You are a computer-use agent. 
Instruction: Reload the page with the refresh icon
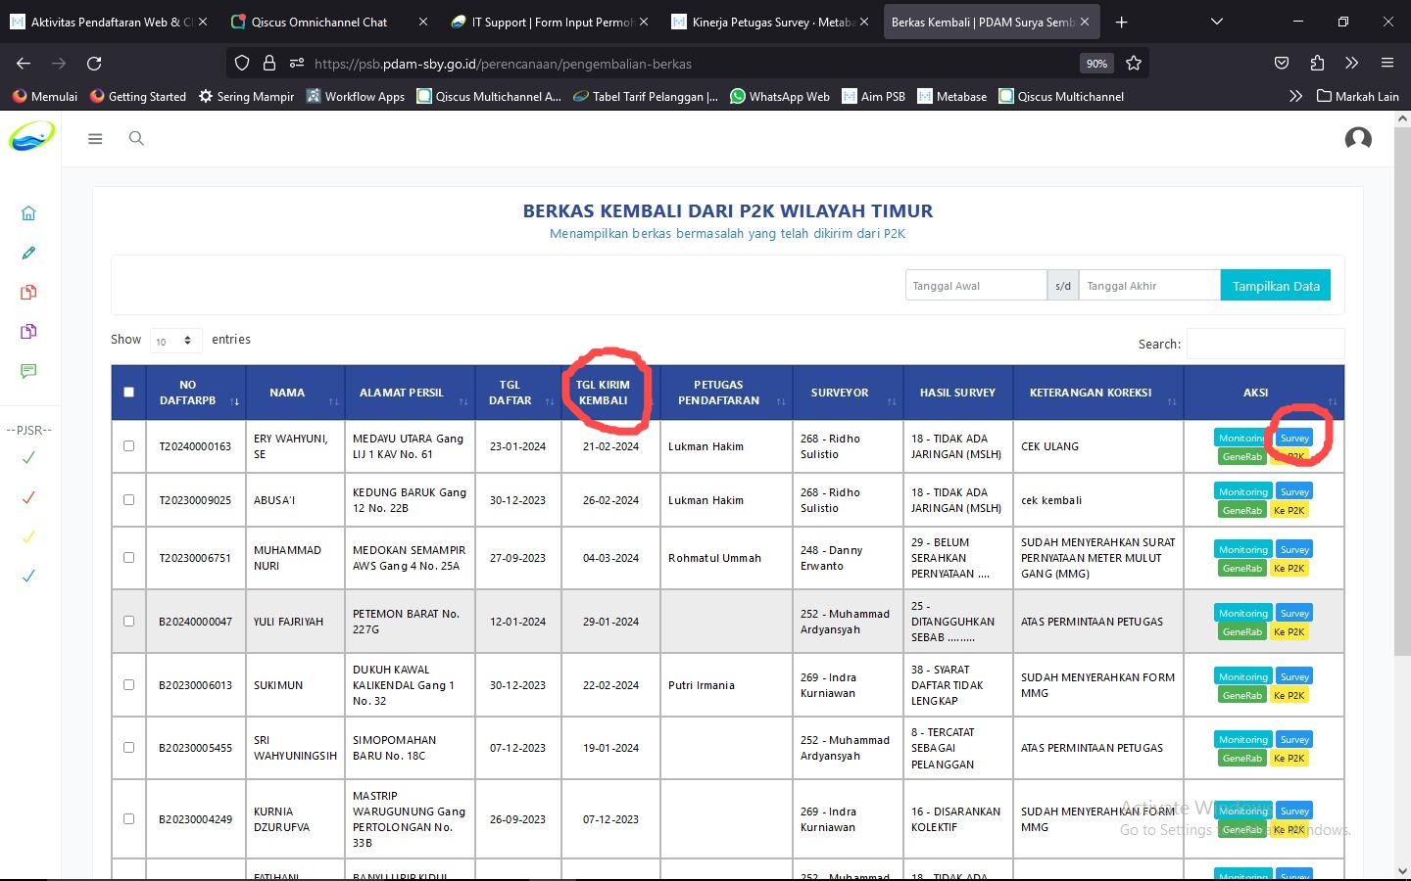[94, 64]
